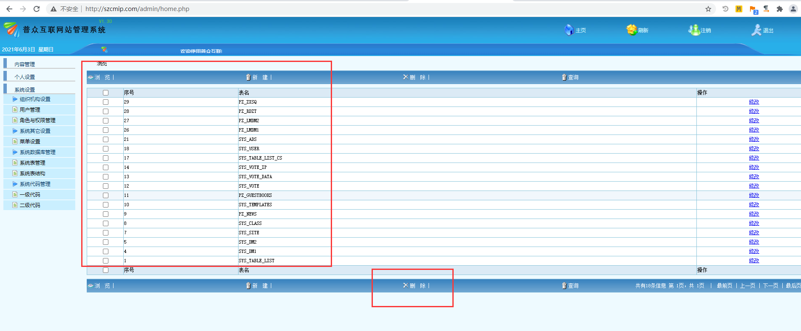Click the 注销 logout user icon
This screenshot has width=801, height=331.
(694, 30)
